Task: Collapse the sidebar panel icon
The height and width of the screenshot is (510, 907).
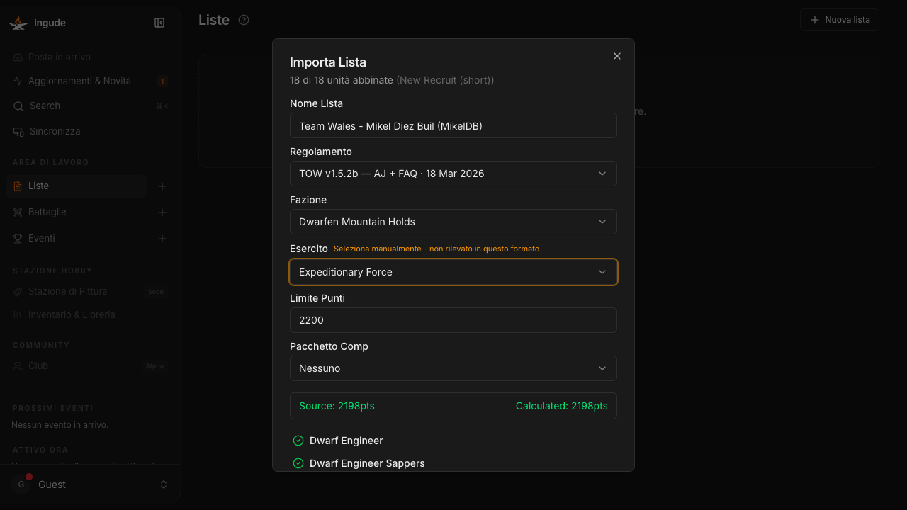Action: 159,23
